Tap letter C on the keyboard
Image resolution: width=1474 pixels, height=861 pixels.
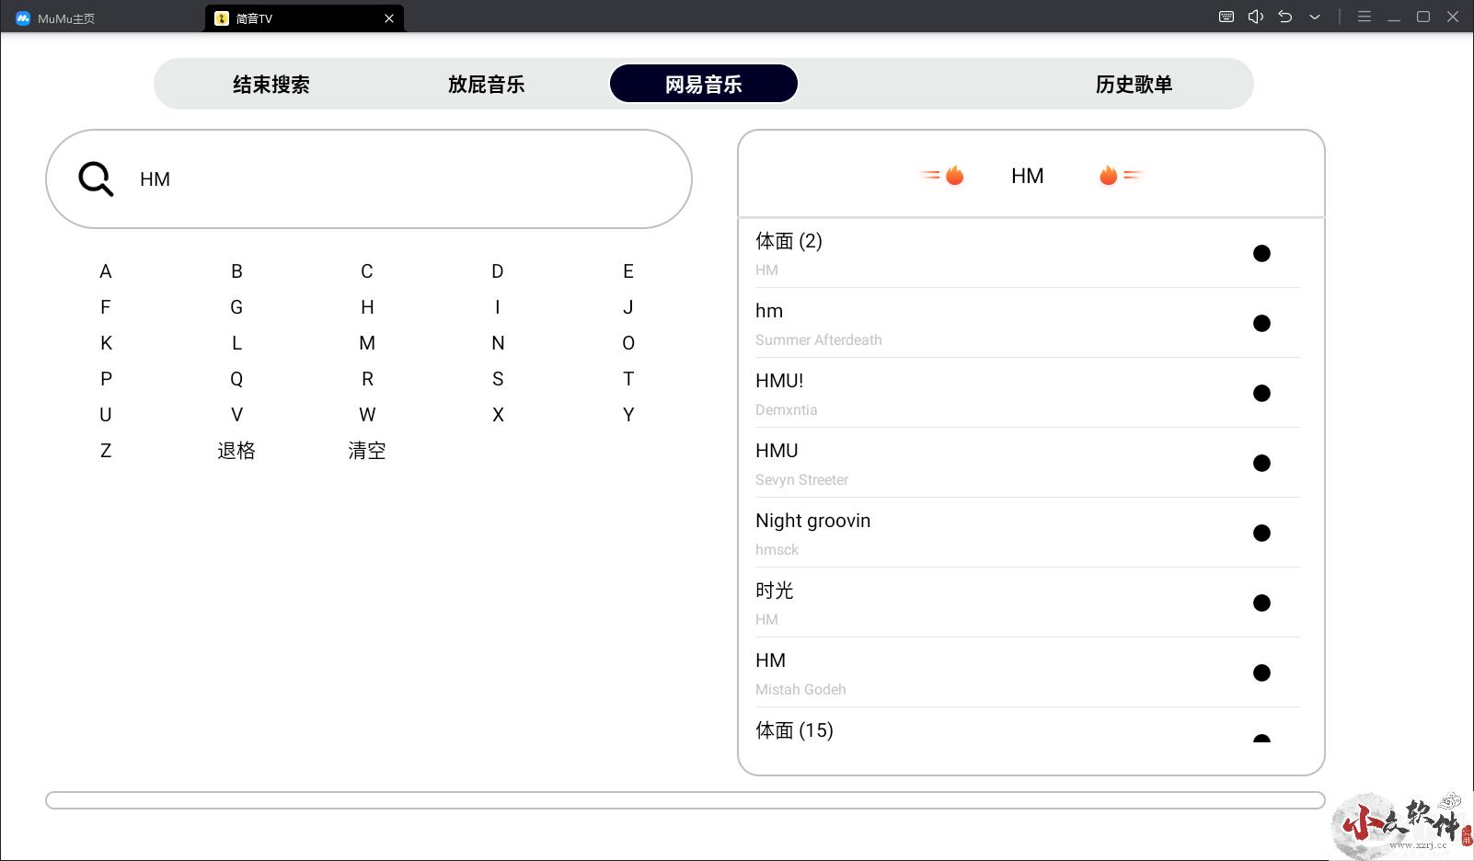click(367, 271)
